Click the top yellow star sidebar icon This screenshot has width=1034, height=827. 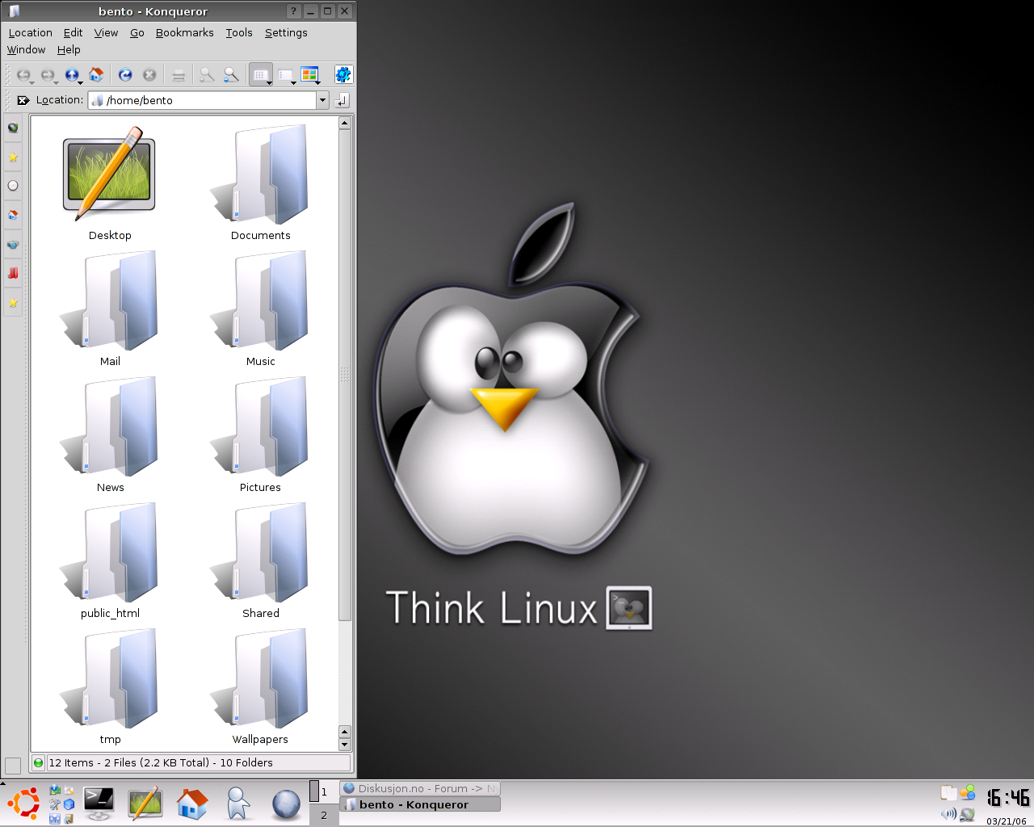[13, 157]
